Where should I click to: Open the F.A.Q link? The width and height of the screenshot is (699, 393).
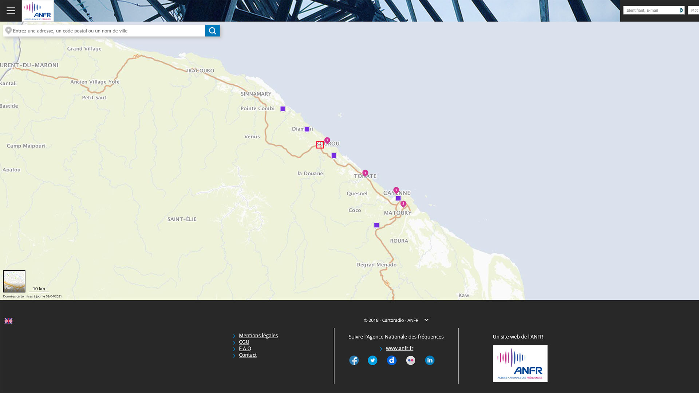tap(245, 349)
